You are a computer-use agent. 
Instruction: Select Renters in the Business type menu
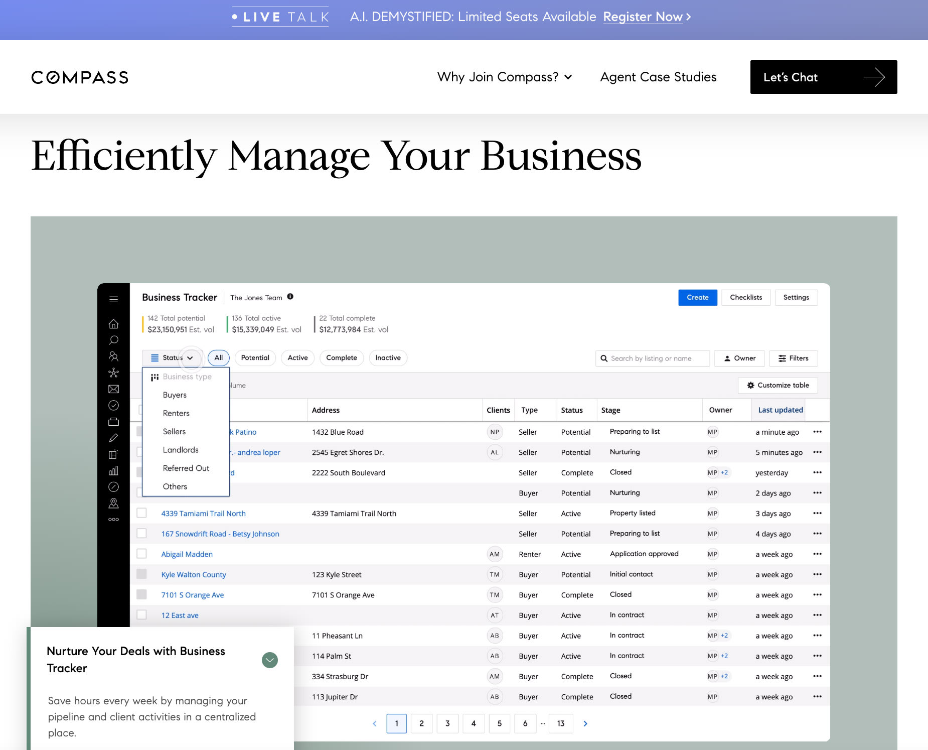(x=176, y=413)
